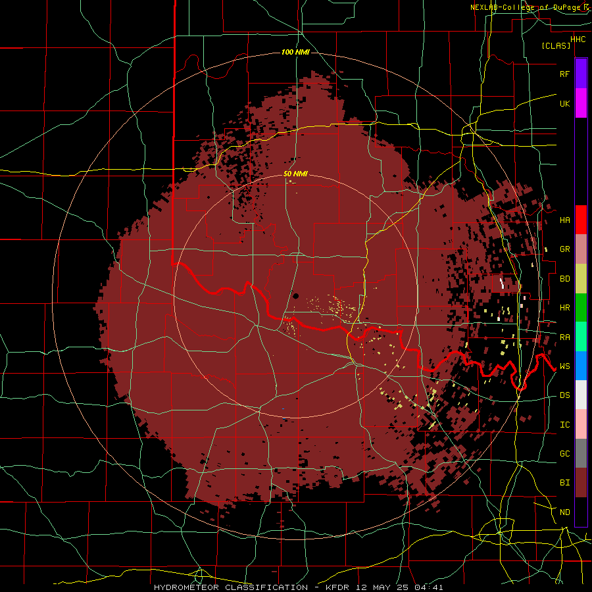Click the IC legend label
The height and width of the screenshot is (592, 592).
coord(564,425)
